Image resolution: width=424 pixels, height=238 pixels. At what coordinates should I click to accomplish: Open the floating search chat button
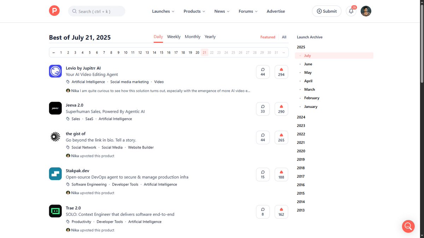[408, 226]
